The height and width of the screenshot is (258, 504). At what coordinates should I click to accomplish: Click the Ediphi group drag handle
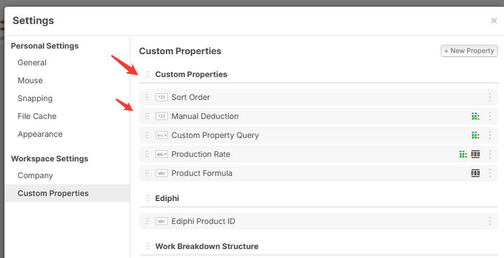tap(148, 198)
